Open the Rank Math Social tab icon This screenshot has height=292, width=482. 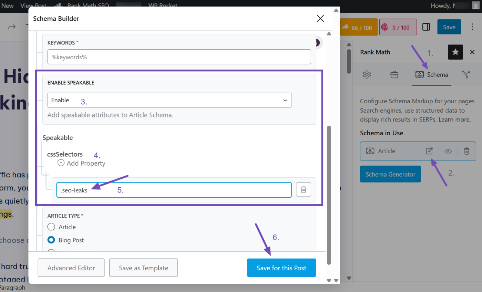click(x=466, y=74)
